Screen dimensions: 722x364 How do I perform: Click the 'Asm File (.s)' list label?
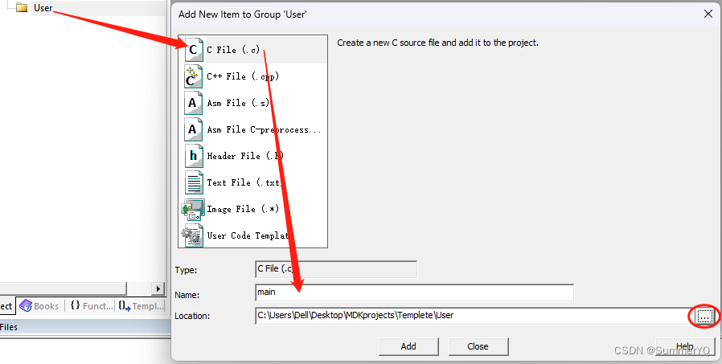coord(238,103)
